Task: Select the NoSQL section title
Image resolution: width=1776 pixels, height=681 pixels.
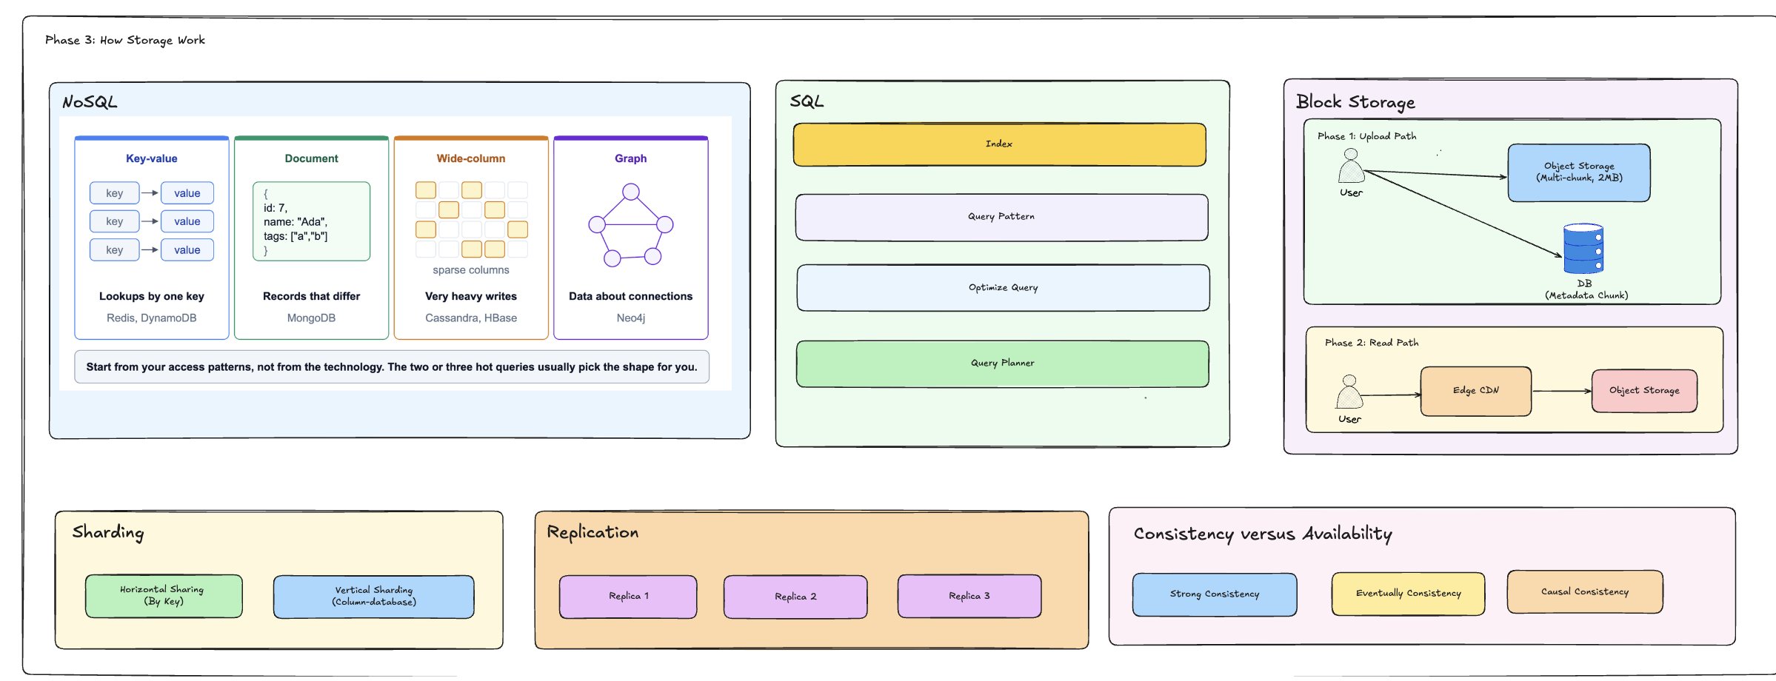Action: coord(90,102)
